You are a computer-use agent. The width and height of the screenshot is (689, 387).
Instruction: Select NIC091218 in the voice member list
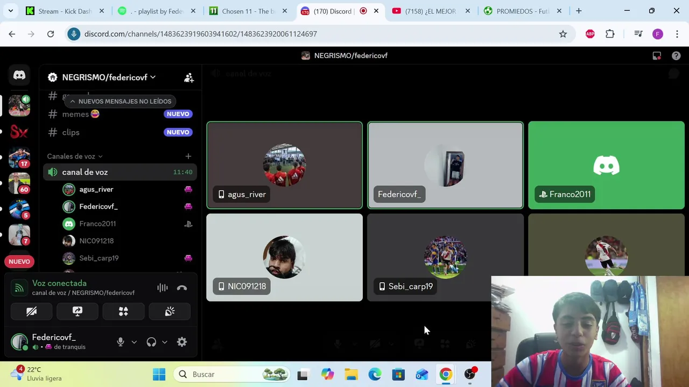(x=128, y=241)
